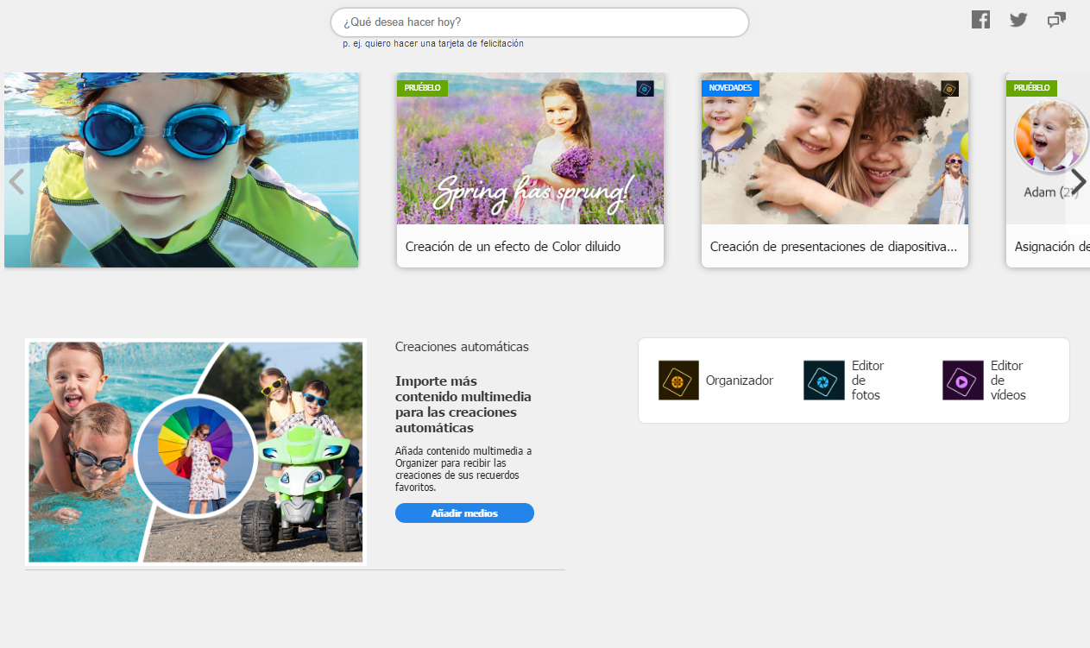The image size is (1090, 648).
Task: Open the "Spring has sprung!" lavender thumbnail
Action: pos(530,148)
